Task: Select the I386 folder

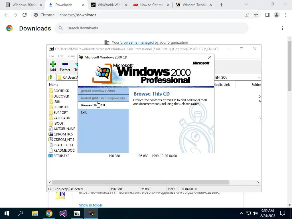Action: pos(54,102)
